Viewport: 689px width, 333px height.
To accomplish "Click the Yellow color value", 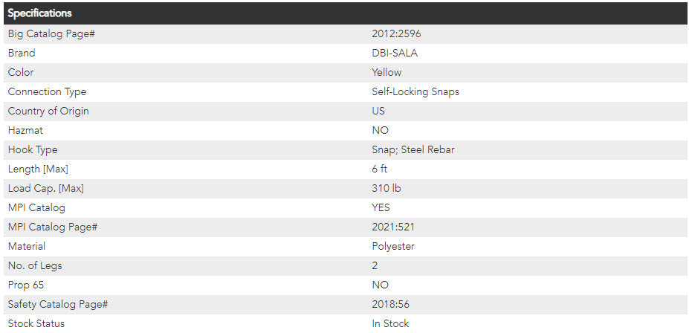I will (x=386, y=72).
